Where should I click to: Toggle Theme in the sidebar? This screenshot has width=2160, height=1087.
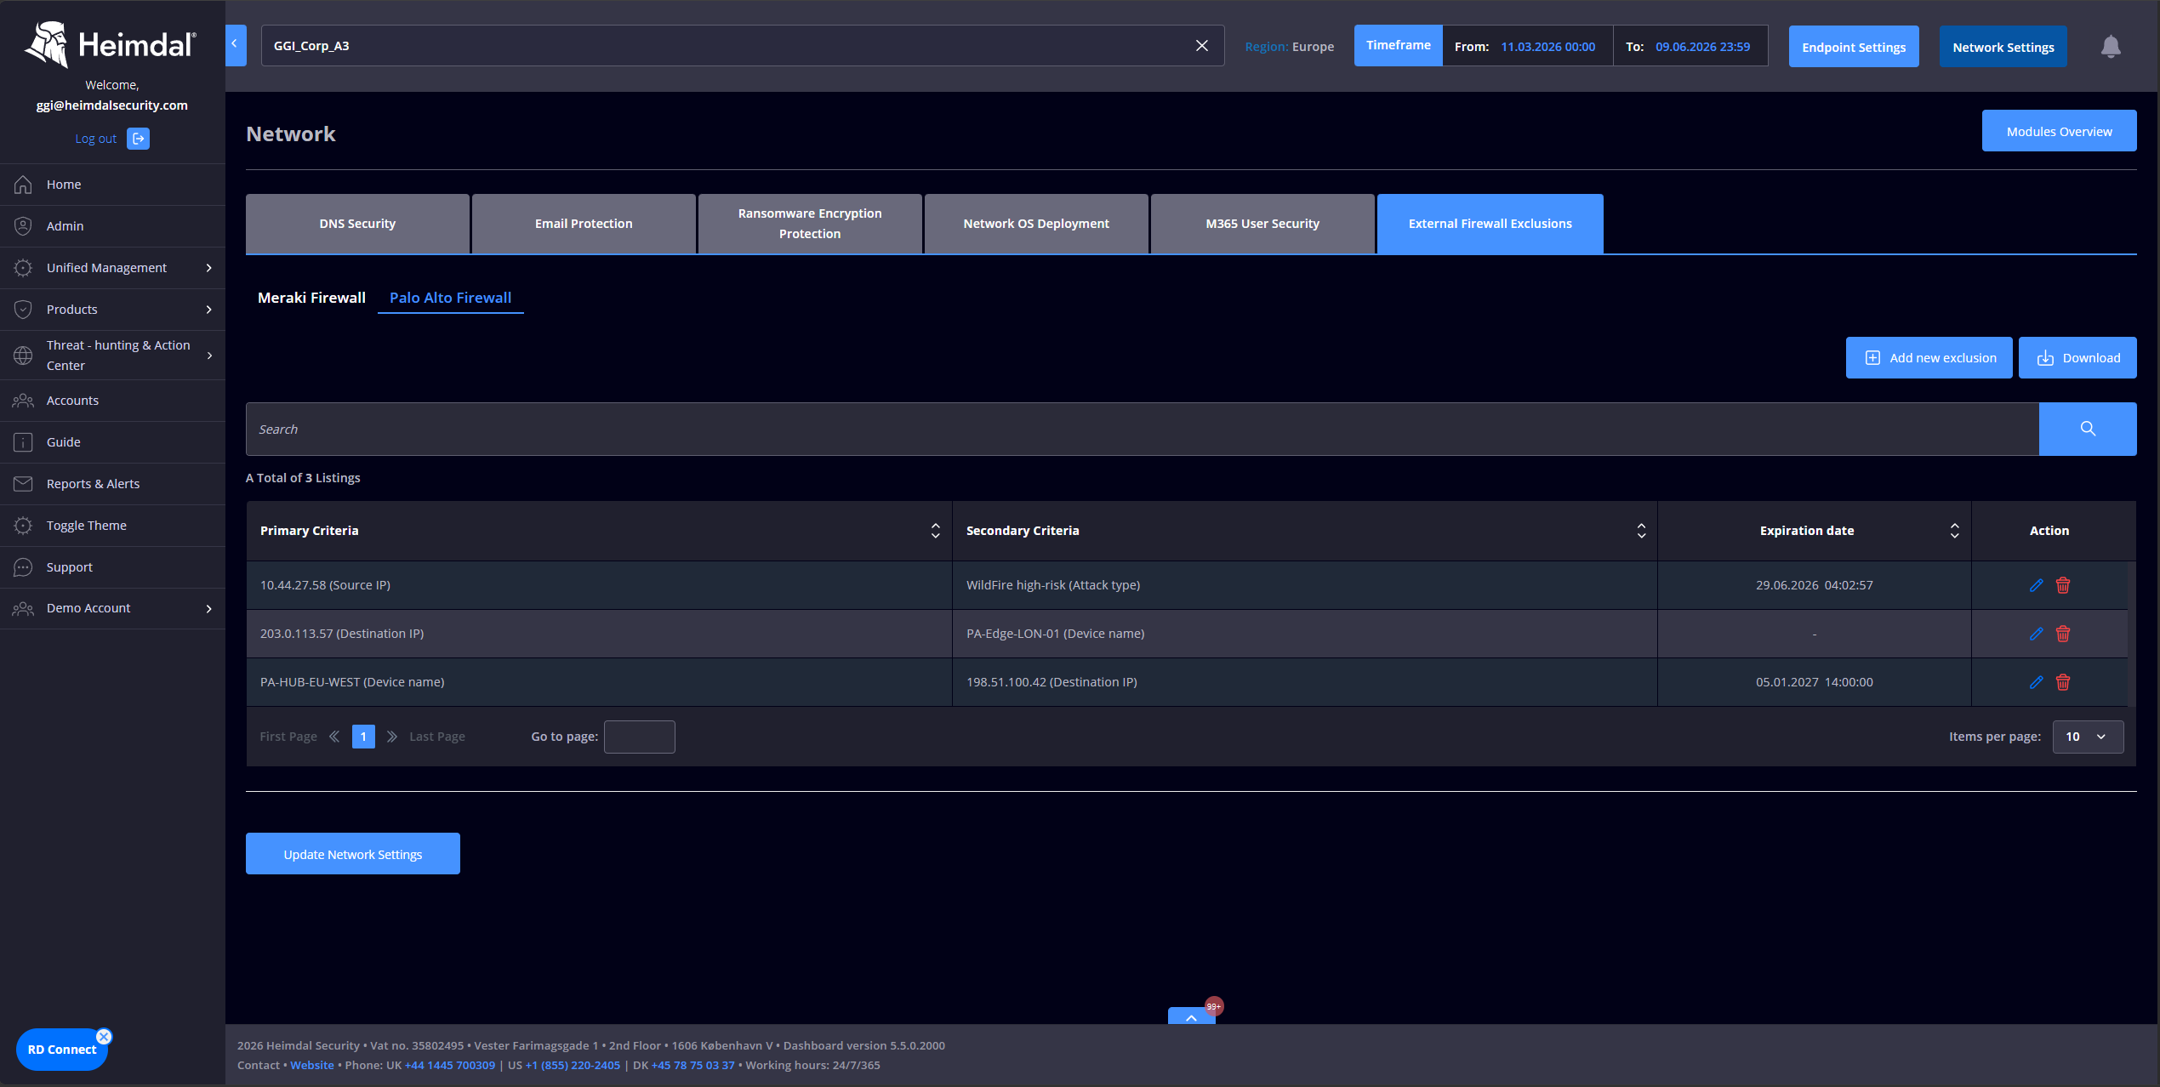tap(112, 526)
